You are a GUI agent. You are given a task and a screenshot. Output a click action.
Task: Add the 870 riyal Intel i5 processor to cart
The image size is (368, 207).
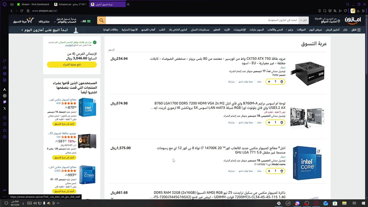64,124
